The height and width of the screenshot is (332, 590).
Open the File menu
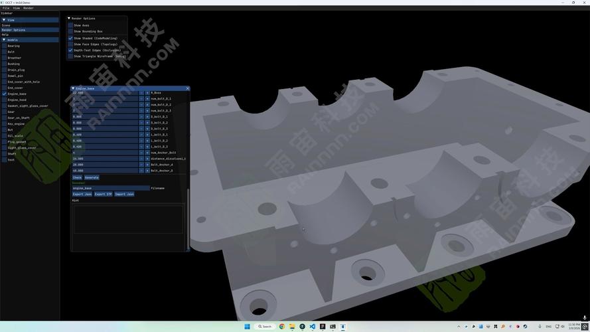[x=6, y=8]
